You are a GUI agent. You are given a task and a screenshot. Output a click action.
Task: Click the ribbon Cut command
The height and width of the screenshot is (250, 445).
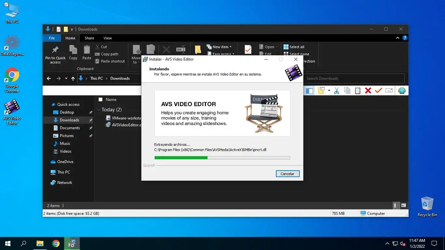click(x=101, y=47)
